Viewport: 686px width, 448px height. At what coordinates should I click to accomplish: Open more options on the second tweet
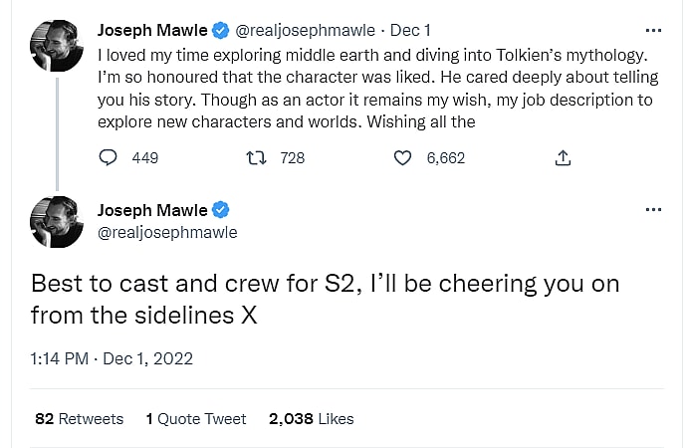(x=652, y=209)
